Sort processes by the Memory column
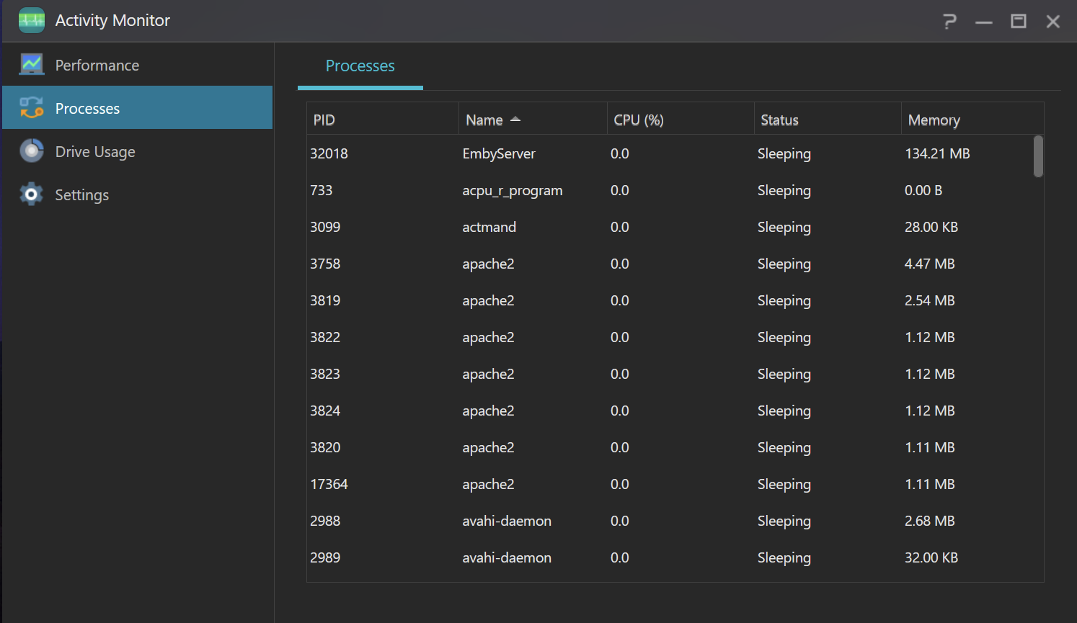Image resolution: width=1077 pixels, height=623 pixels. (x=934, y=120)
